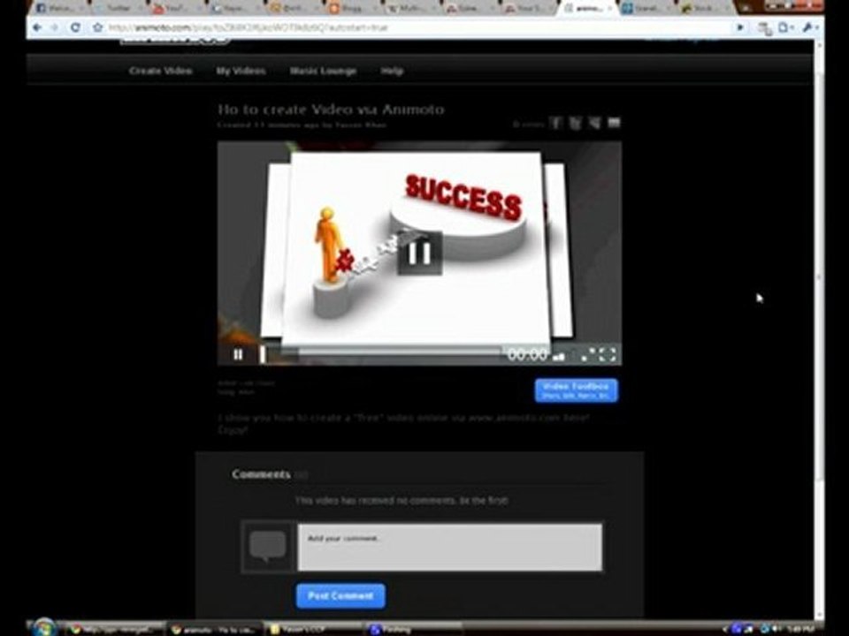Open the Chrome page menu icon
The image size is (849, 636).
(x=784, y=27)
